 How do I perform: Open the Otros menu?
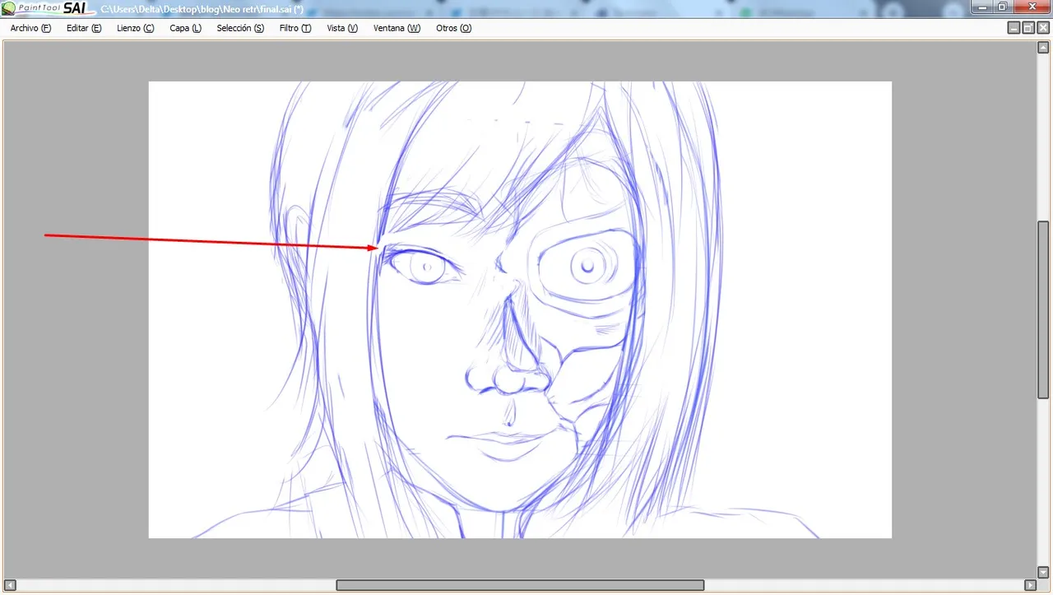454,28
